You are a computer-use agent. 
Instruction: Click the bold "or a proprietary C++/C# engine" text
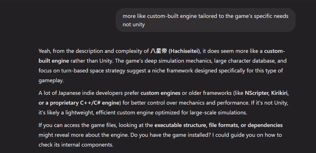79,103
